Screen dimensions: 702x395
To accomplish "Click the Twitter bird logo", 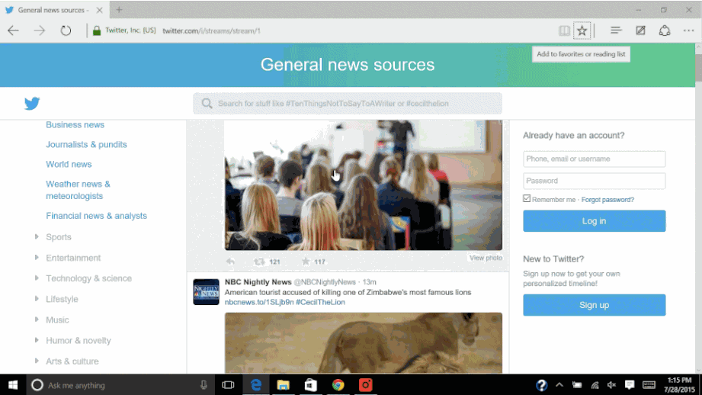I will [32, 104].
